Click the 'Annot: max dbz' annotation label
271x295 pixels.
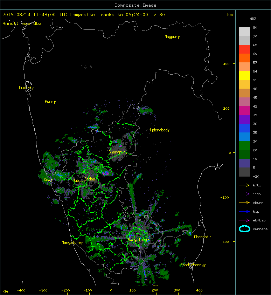[22, 23]
